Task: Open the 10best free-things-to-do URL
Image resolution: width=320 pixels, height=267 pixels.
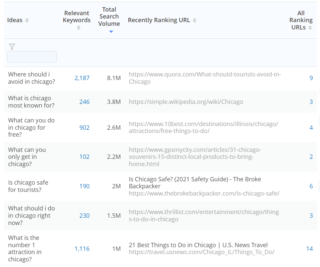Action: [x=204, y=127]
